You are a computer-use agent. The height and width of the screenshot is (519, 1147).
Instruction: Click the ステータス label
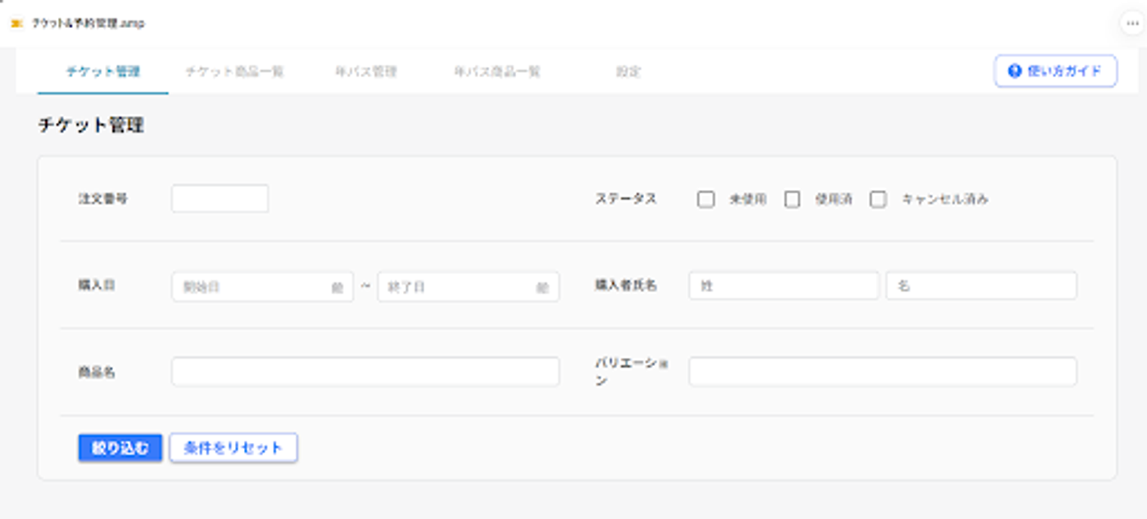coord(626,199)
